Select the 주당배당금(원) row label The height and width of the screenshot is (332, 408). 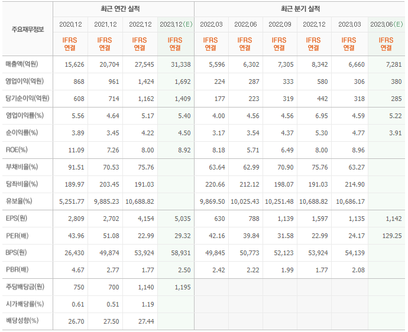(x=25, y=287)
